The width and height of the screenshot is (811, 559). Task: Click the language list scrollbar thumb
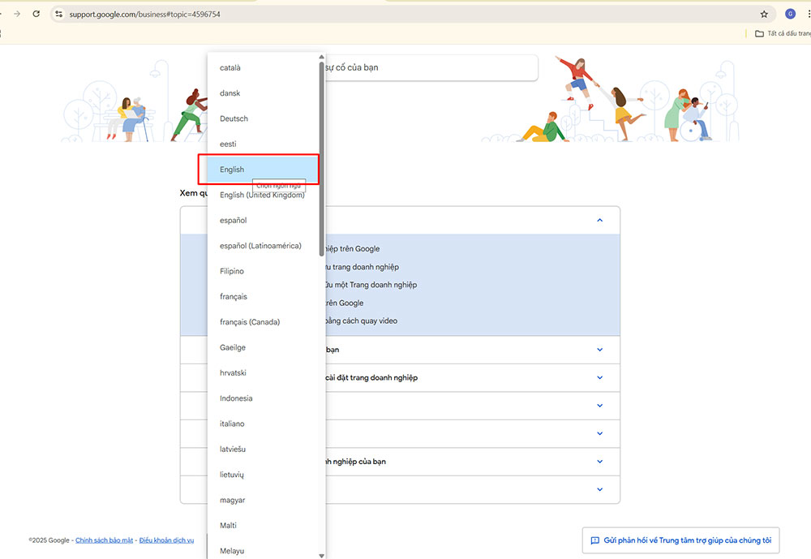coord(321,159)
